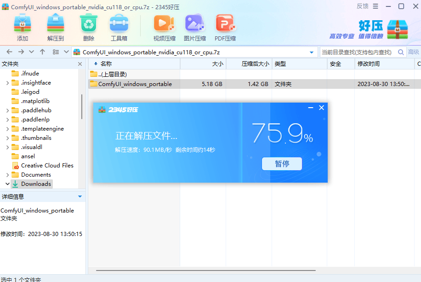The image size is (421, 282).
Task: Select ComfyUI_windows_portable folder row
Action: pos(255,84)
